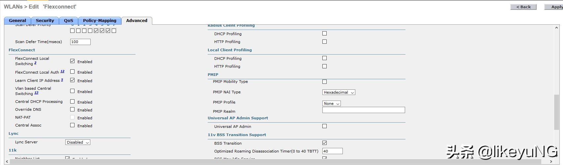Uncheck FlexConnect Local Switching checkbox
This screenshot has height=165, width=563.
click(x=73, y=61)
